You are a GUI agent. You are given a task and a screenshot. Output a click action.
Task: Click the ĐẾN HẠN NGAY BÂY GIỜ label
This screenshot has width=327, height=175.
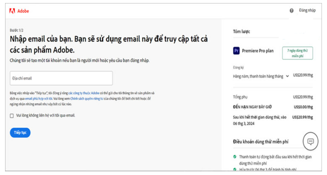click(252, 107)
